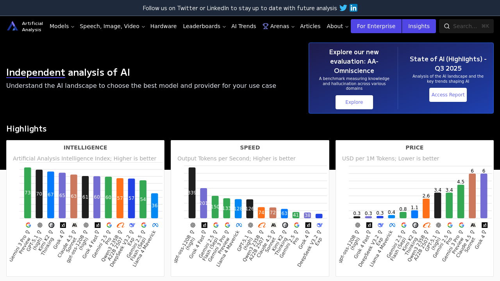Click the Google icon under Gemini 3 Pro bar
This screenshot has width=500, height=281.
[x=28, y=225]
